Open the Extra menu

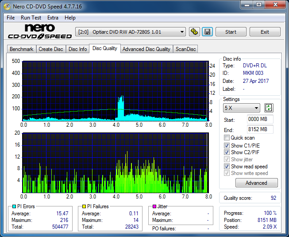click(53, 18)
